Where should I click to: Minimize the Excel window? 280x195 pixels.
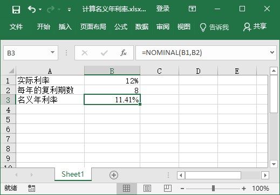click(217, 9)
